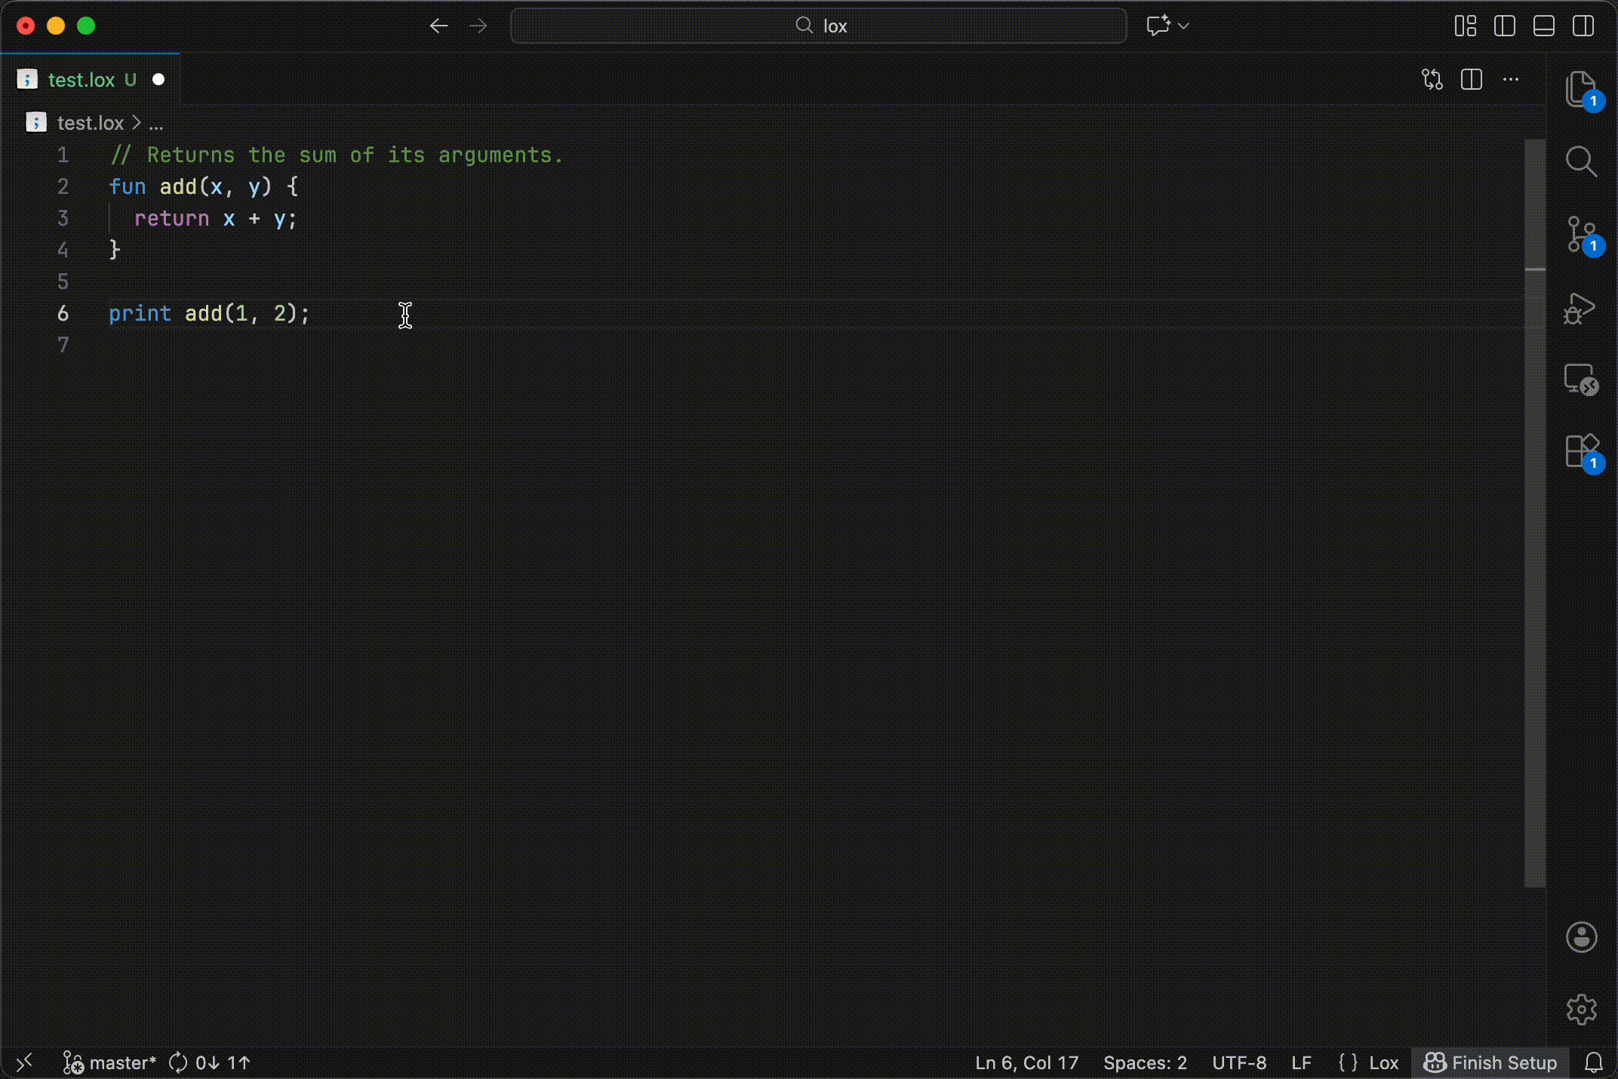Open the Source Control view
The image size is (1618, 1079).
pyautogui.click(x=1582, y=235)
